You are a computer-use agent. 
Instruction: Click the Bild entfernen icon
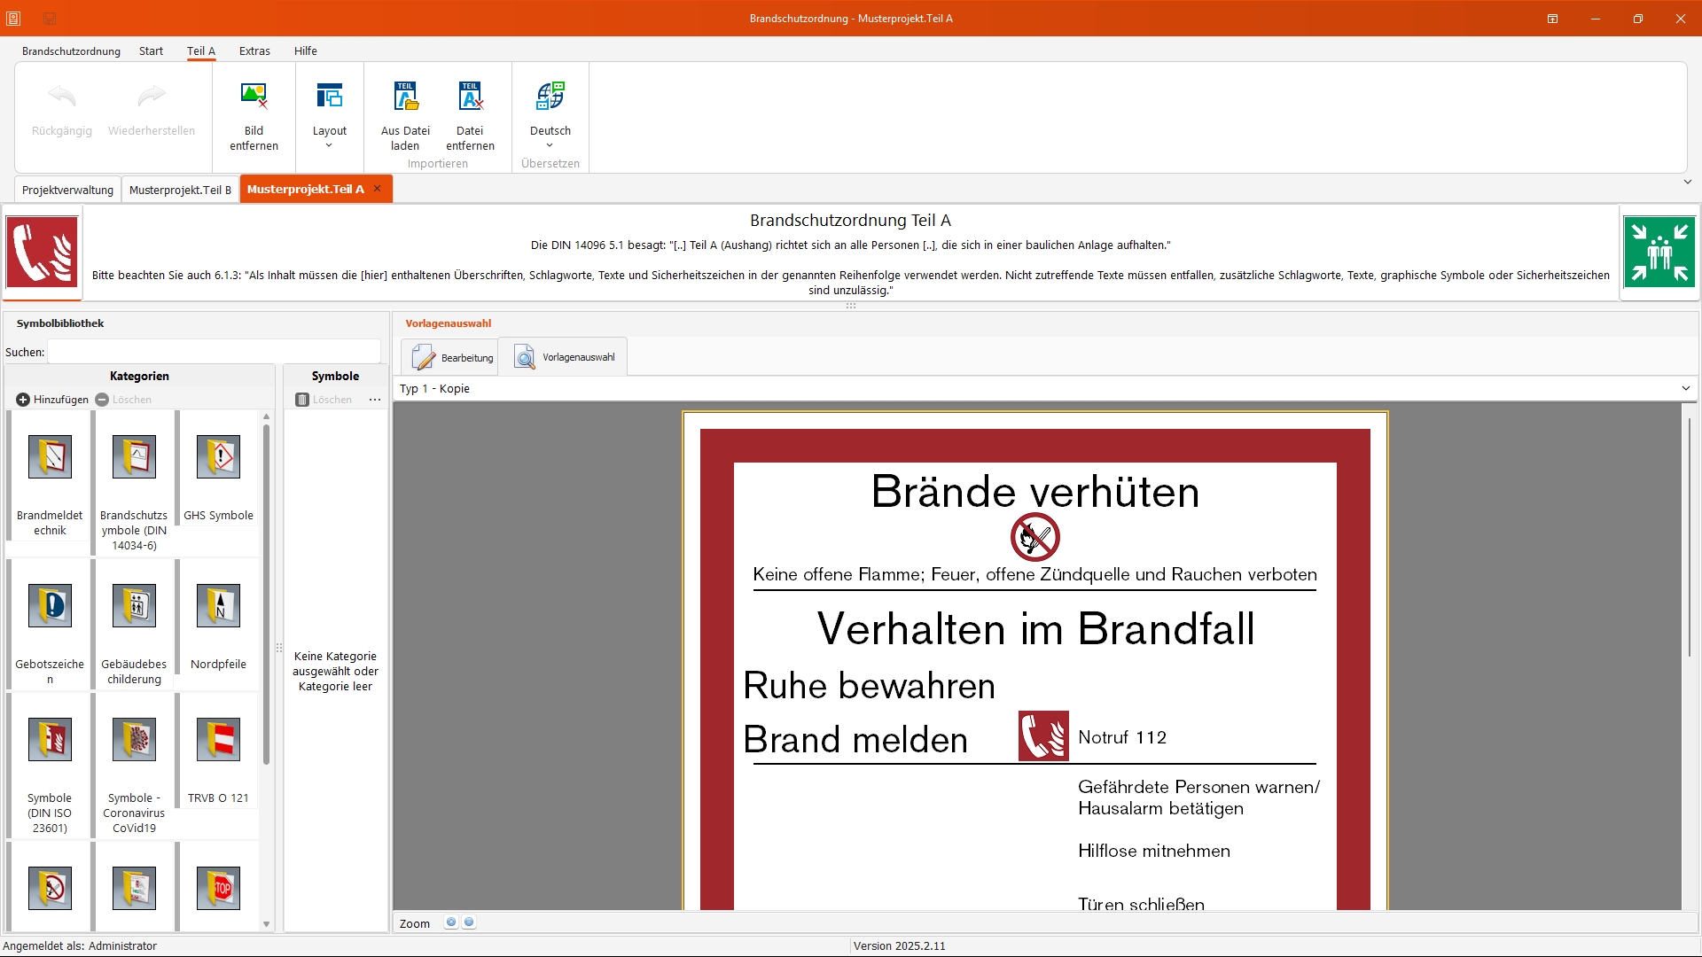click(254, 97)
